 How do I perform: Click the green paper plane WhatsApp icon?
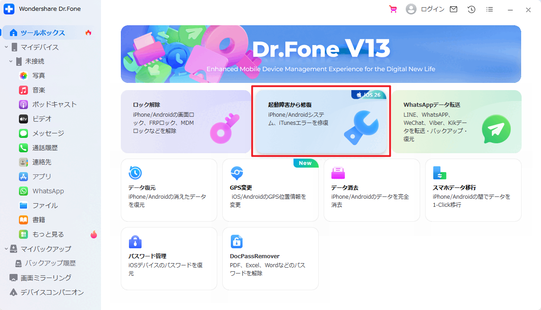click(496, 129)
